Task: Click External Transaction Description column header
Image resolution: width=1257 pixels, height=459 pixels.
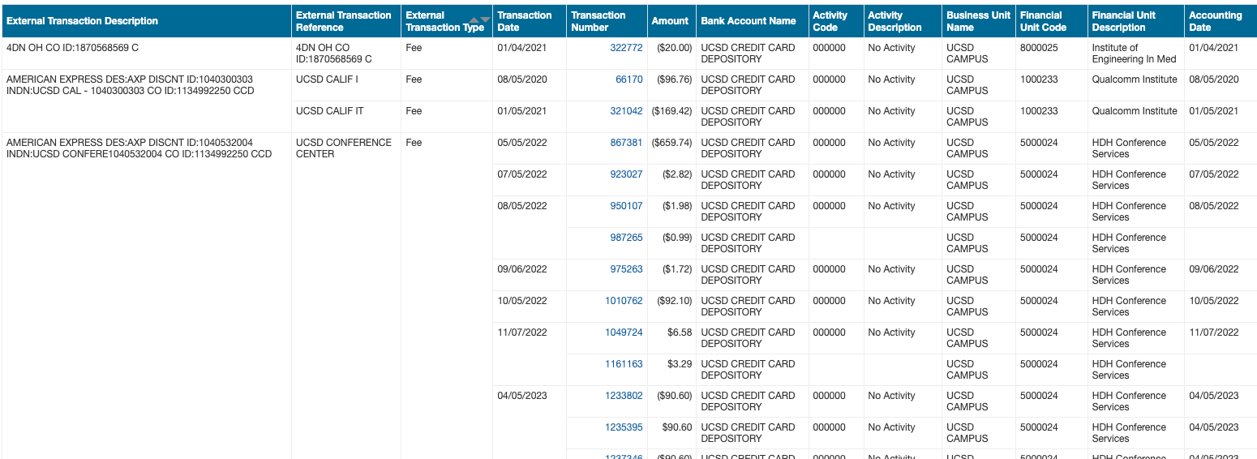Action: [83, 21]
